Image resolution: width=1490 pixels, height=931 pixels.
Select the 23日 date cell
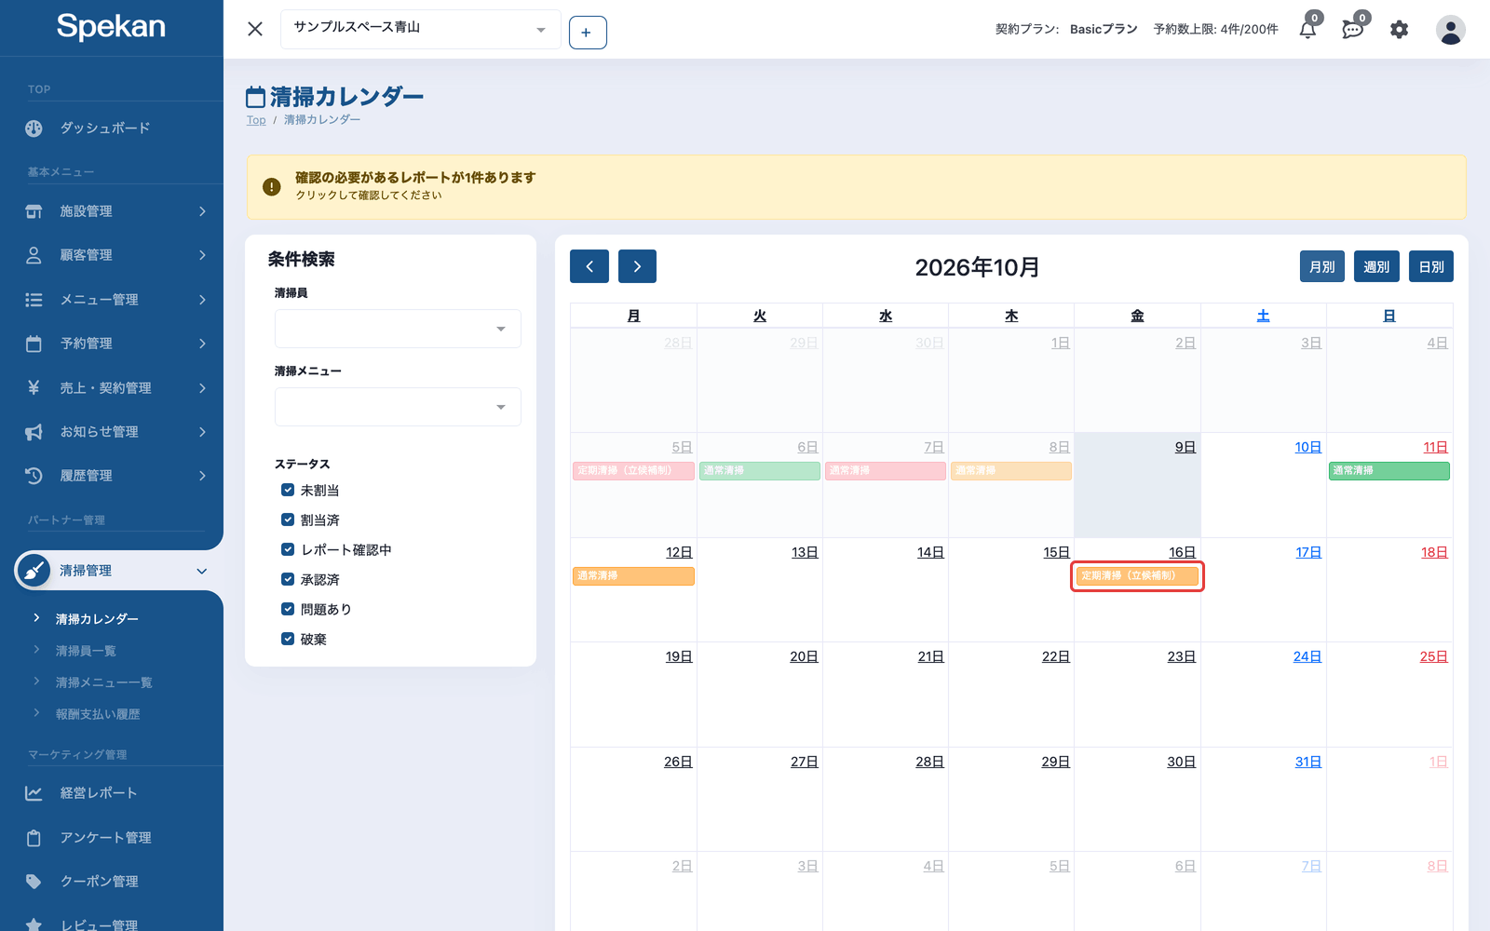point(1137,695)
